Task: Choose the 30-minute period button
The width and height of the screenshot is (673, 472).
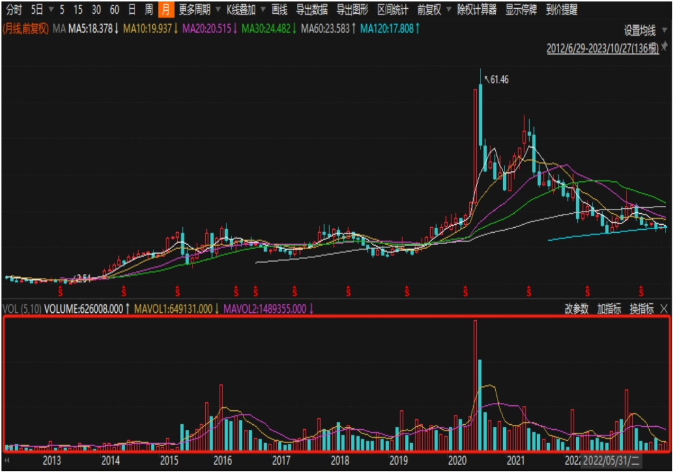Action: (x=96, y=10)
